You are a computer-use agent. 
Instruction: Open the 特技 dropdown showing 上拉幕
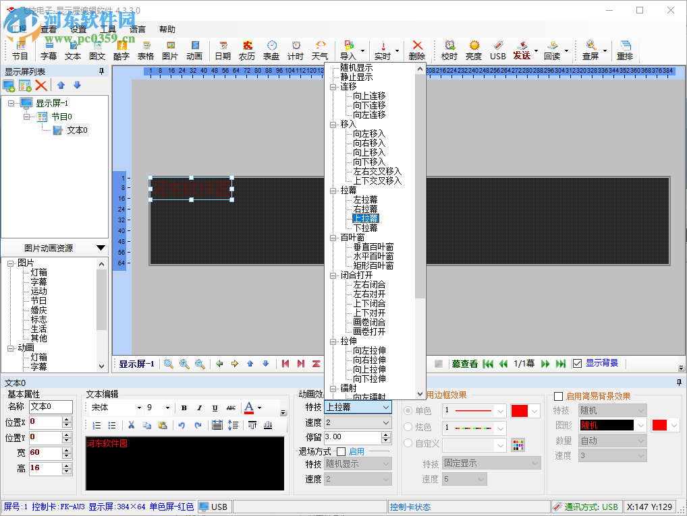[x=358, y=407]
